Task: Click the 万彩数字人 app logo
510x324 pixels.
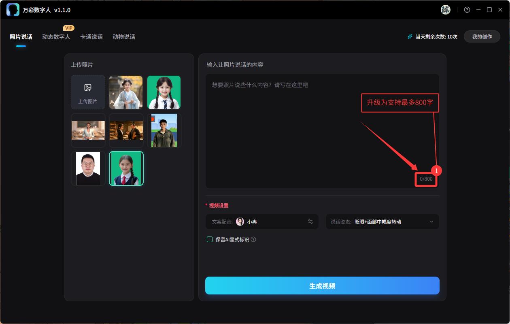Action: (13, 10)
